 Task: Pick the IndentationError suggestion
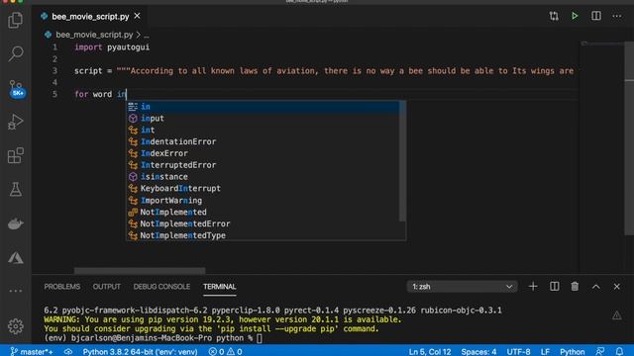(x=264, y=141)
